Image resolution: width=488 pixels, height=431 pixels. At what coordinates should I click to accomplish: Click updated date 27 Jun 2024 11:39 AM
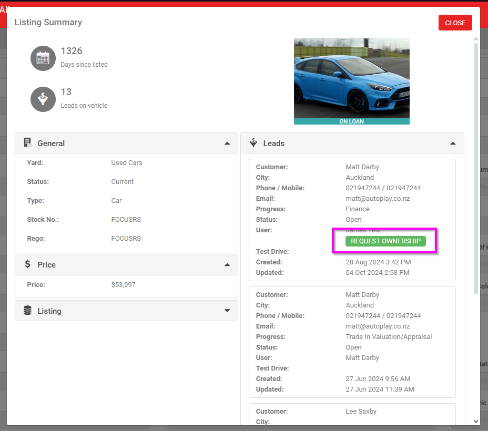click(380, 389)
